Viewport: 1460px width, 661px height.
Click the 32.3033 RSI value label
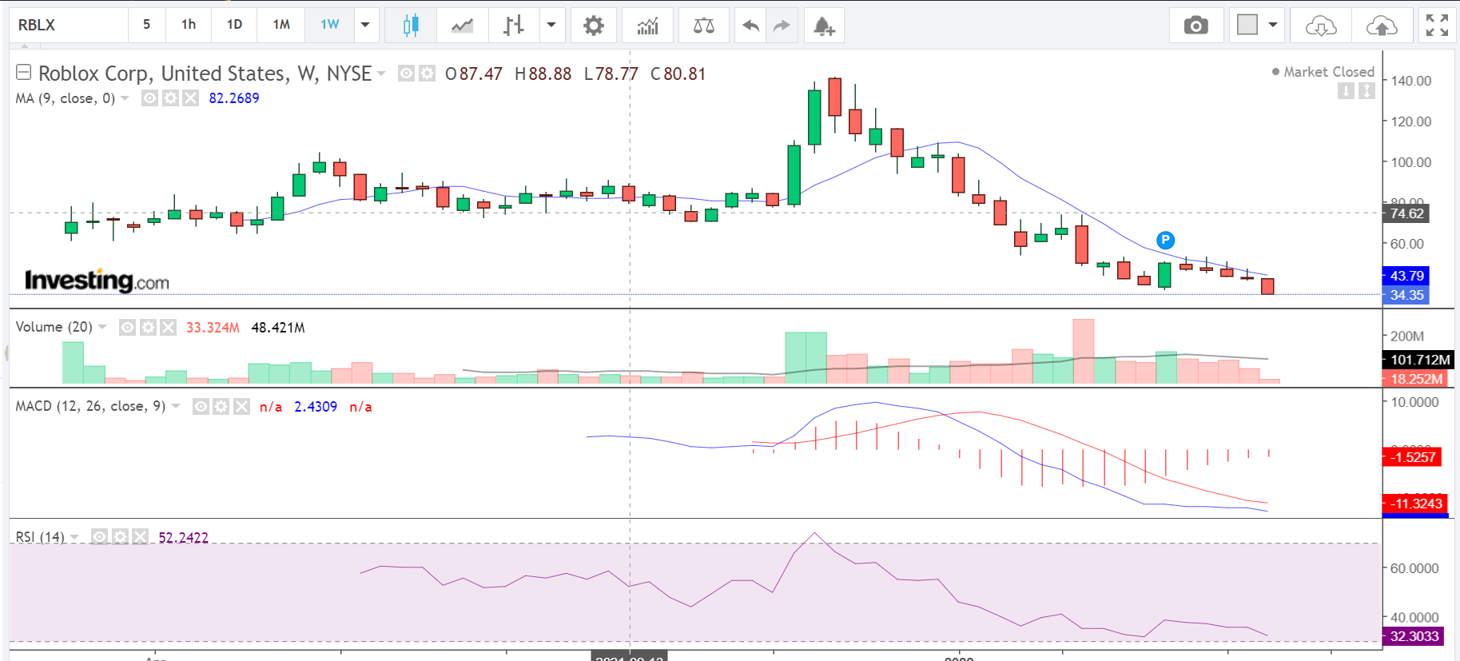point(1414,636)
